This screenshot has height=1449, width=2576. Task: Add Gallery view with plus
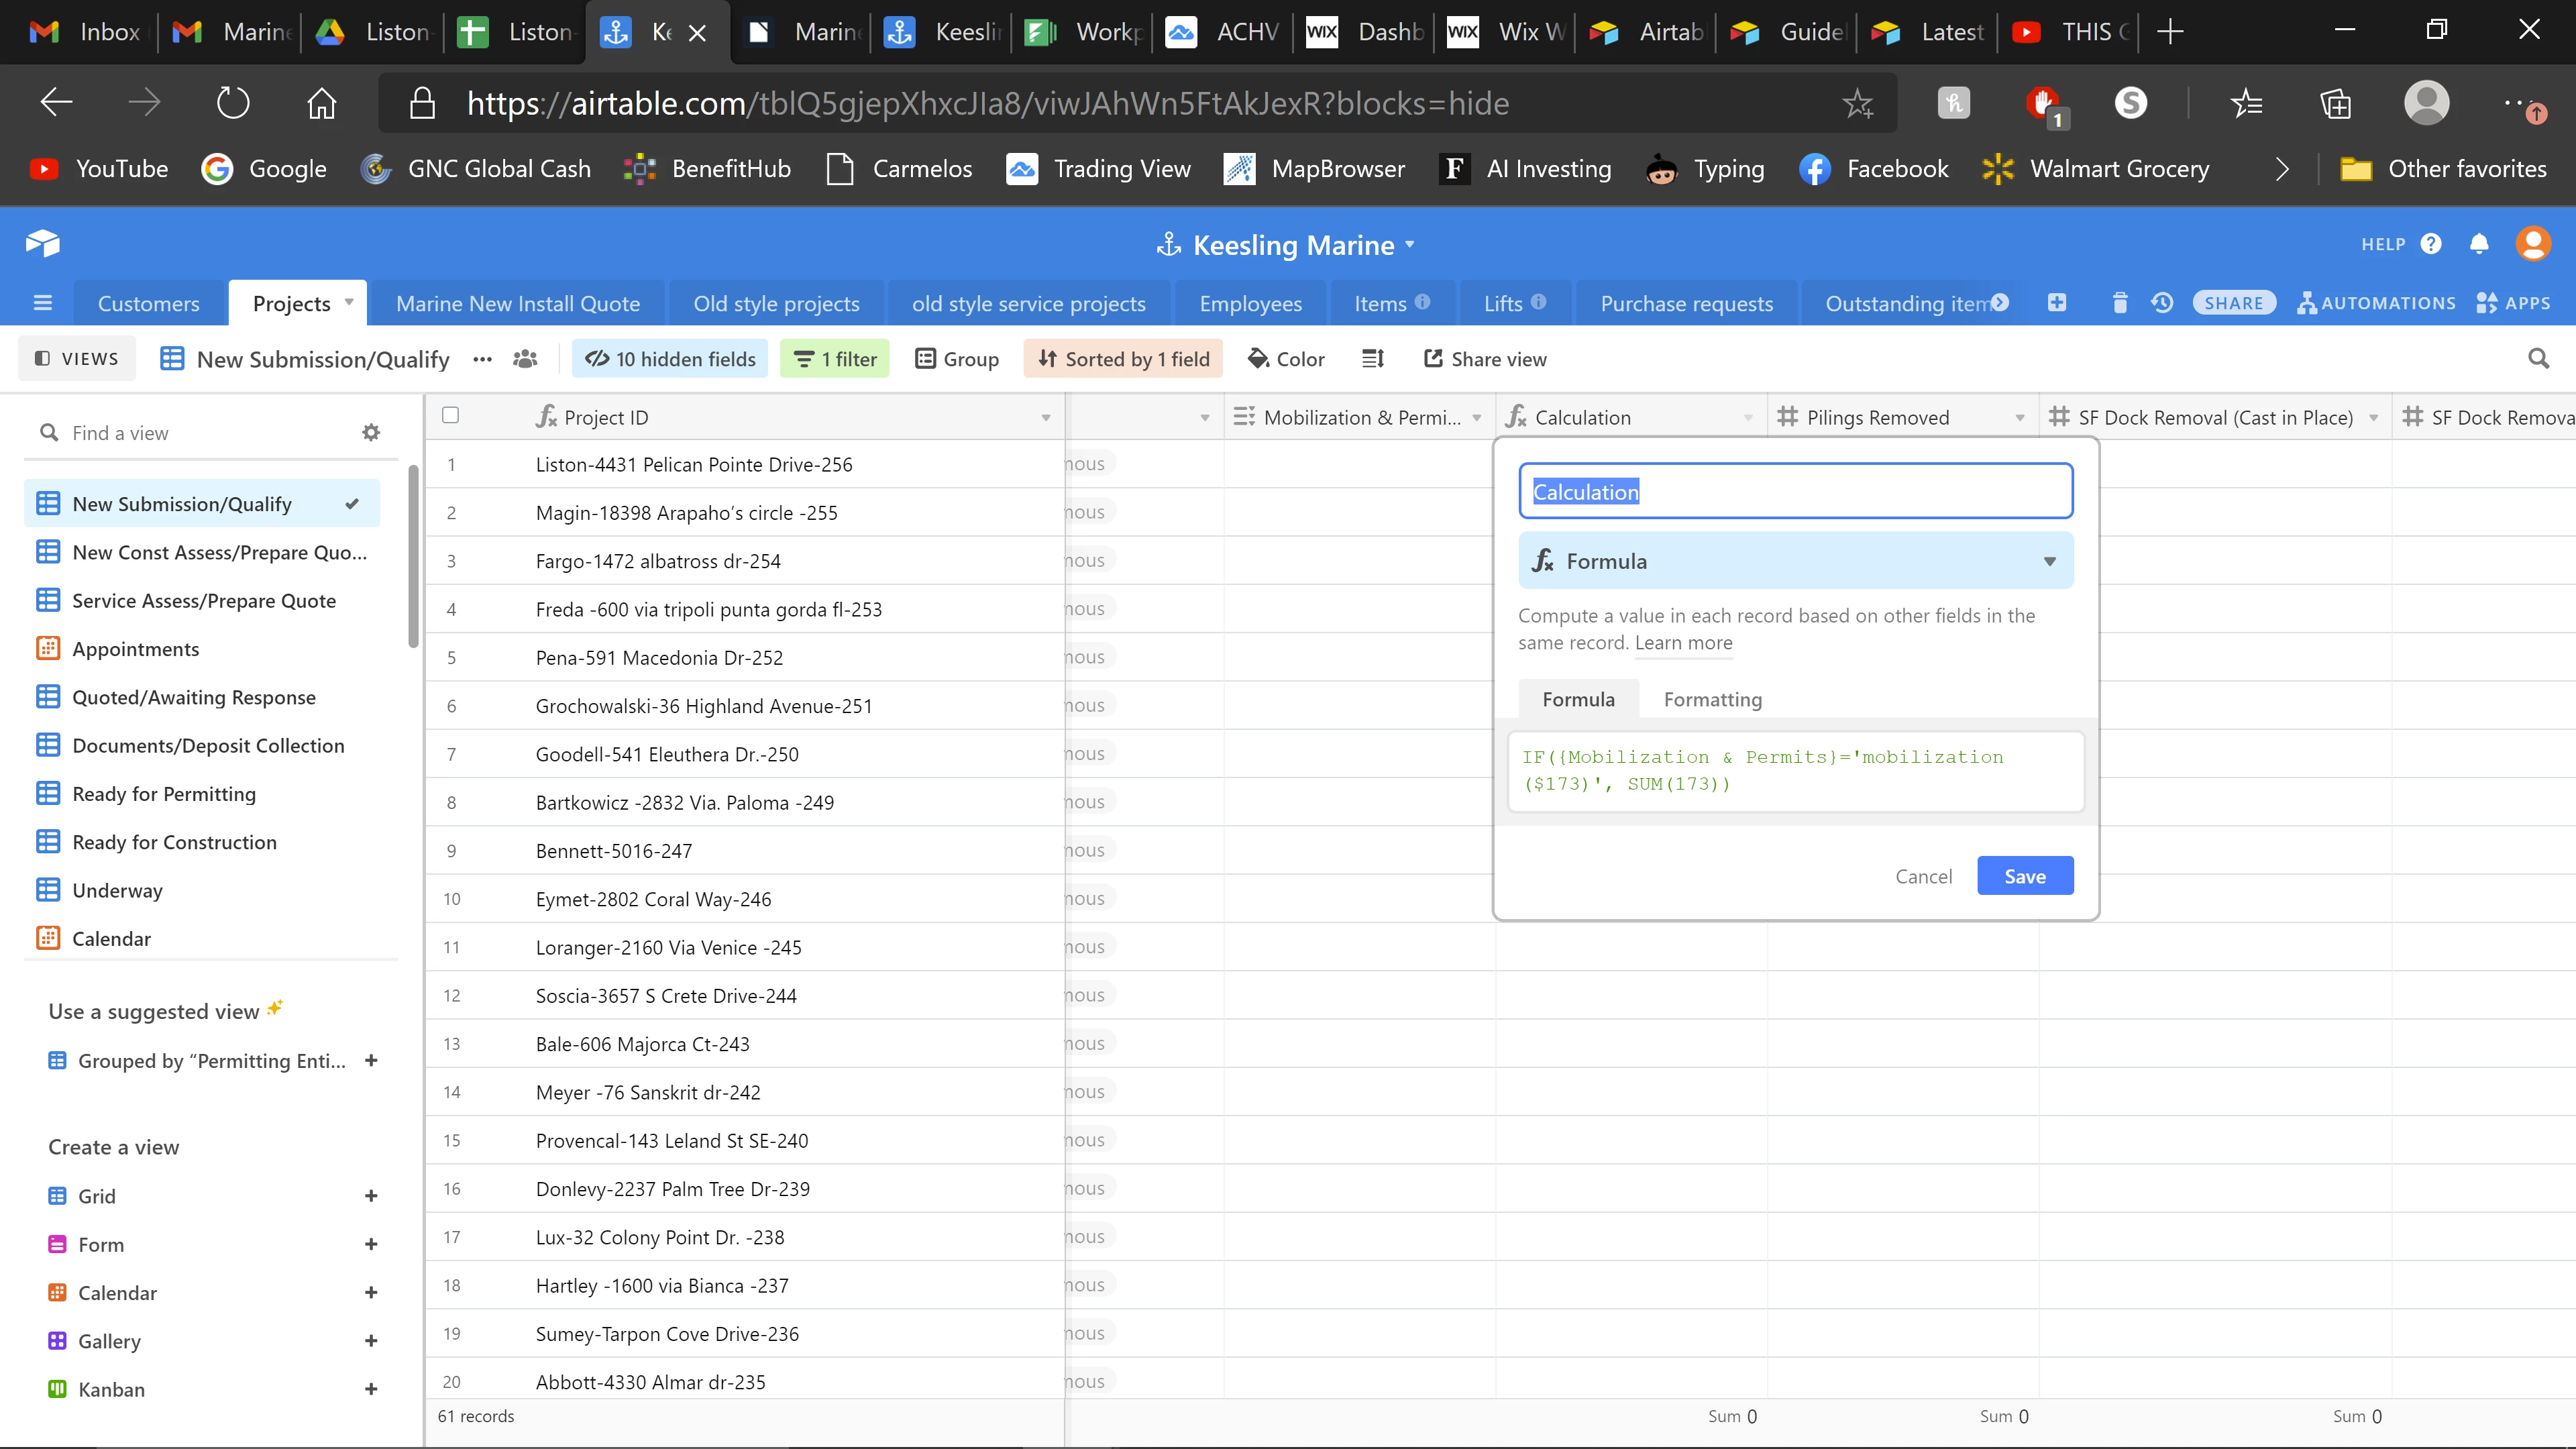tap(371, 1341)
